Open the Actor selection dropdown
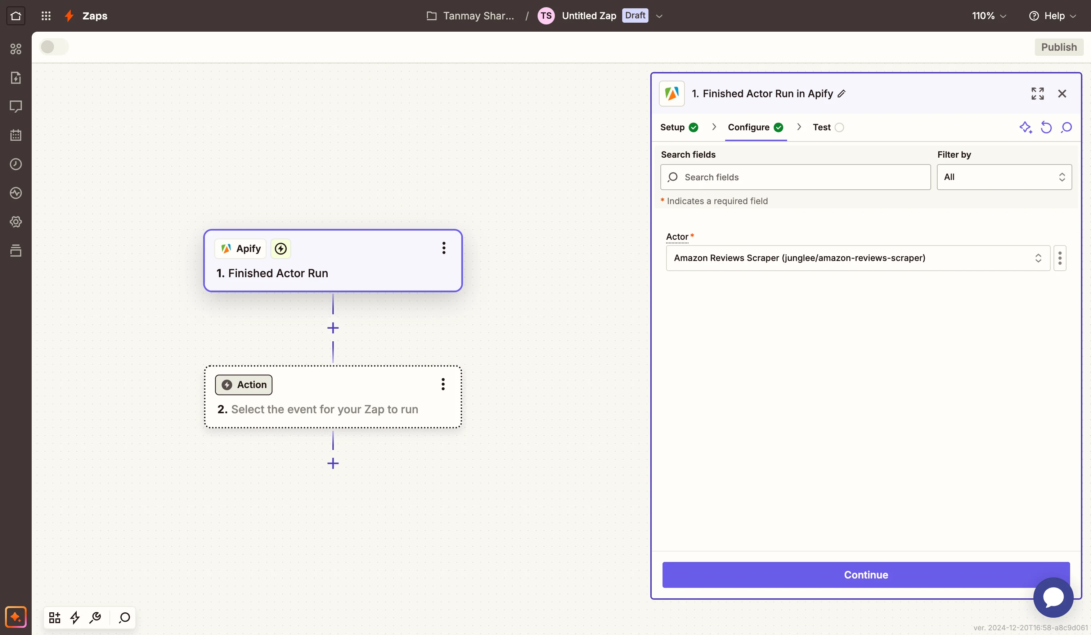 (857, 258)
